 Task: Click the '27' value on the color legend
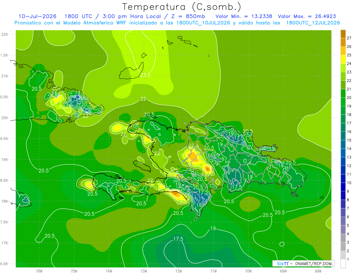tap(349, 38)
